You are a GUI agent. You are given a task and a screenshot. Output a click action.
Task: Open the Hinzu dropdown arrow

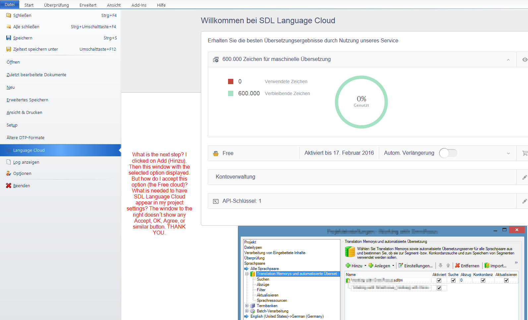tap(365, 266)
